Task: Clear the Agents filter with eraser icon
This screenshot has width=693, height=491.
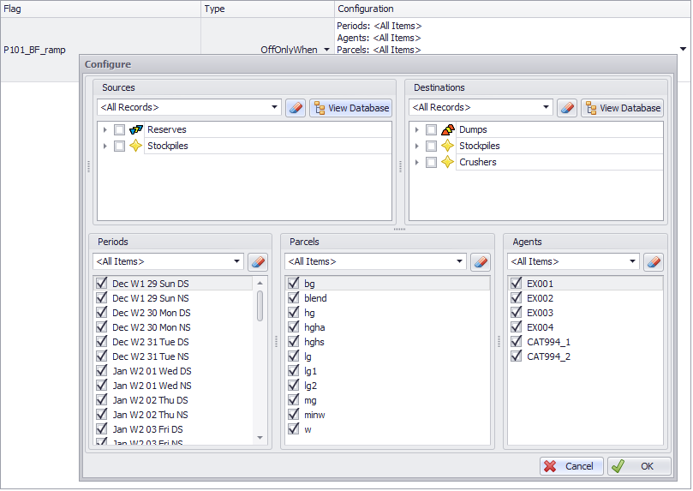Action: [x=654, y=261]
